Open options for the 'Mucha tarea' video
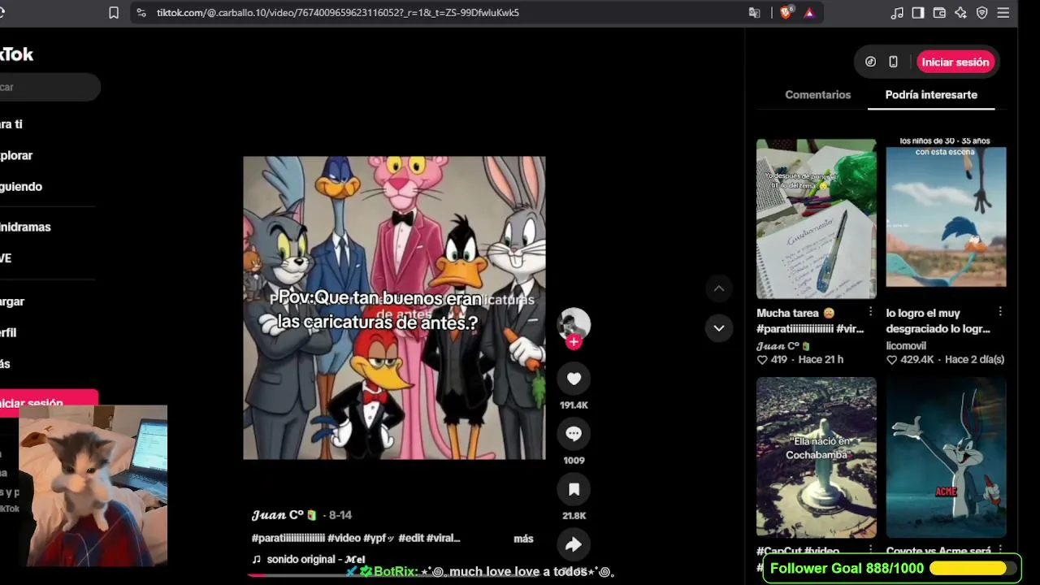1040x585 pixels. [870, 312]
